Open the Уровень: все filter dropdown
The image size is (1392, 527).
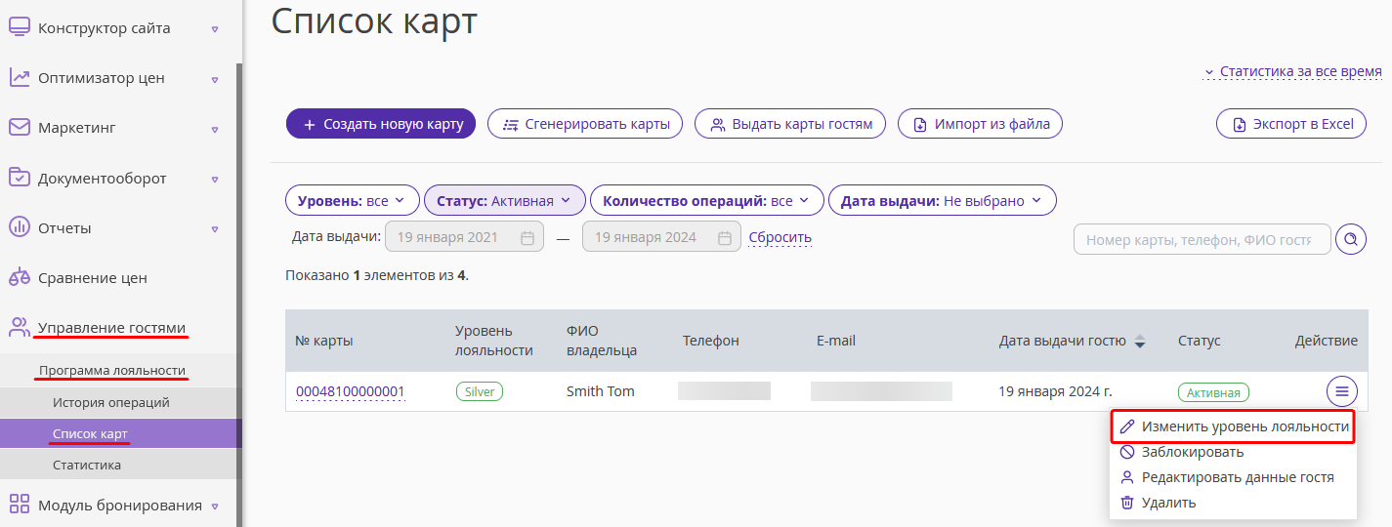[x=353, y=201]
